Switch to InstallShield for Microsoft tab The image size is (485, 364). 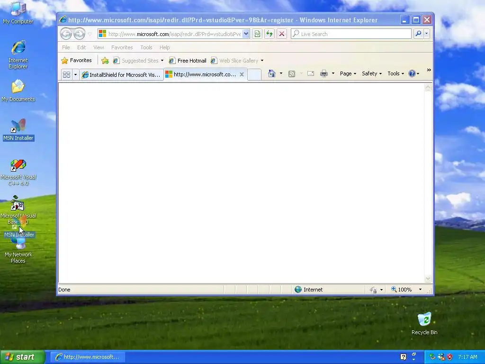(x=121, y=74)
